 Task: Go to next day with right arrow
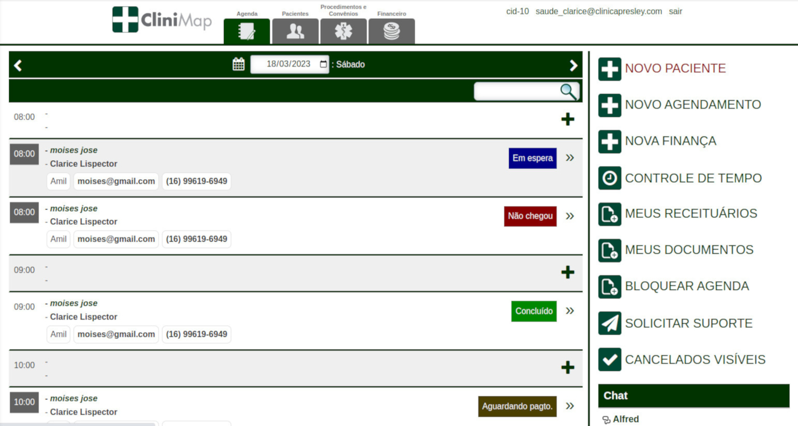pyautogui.click(x=573, y=65)
